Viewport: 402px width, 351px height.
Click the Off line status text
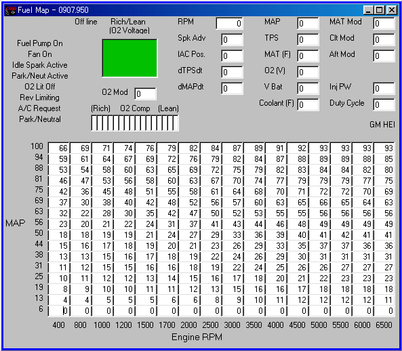pos(86,22)
